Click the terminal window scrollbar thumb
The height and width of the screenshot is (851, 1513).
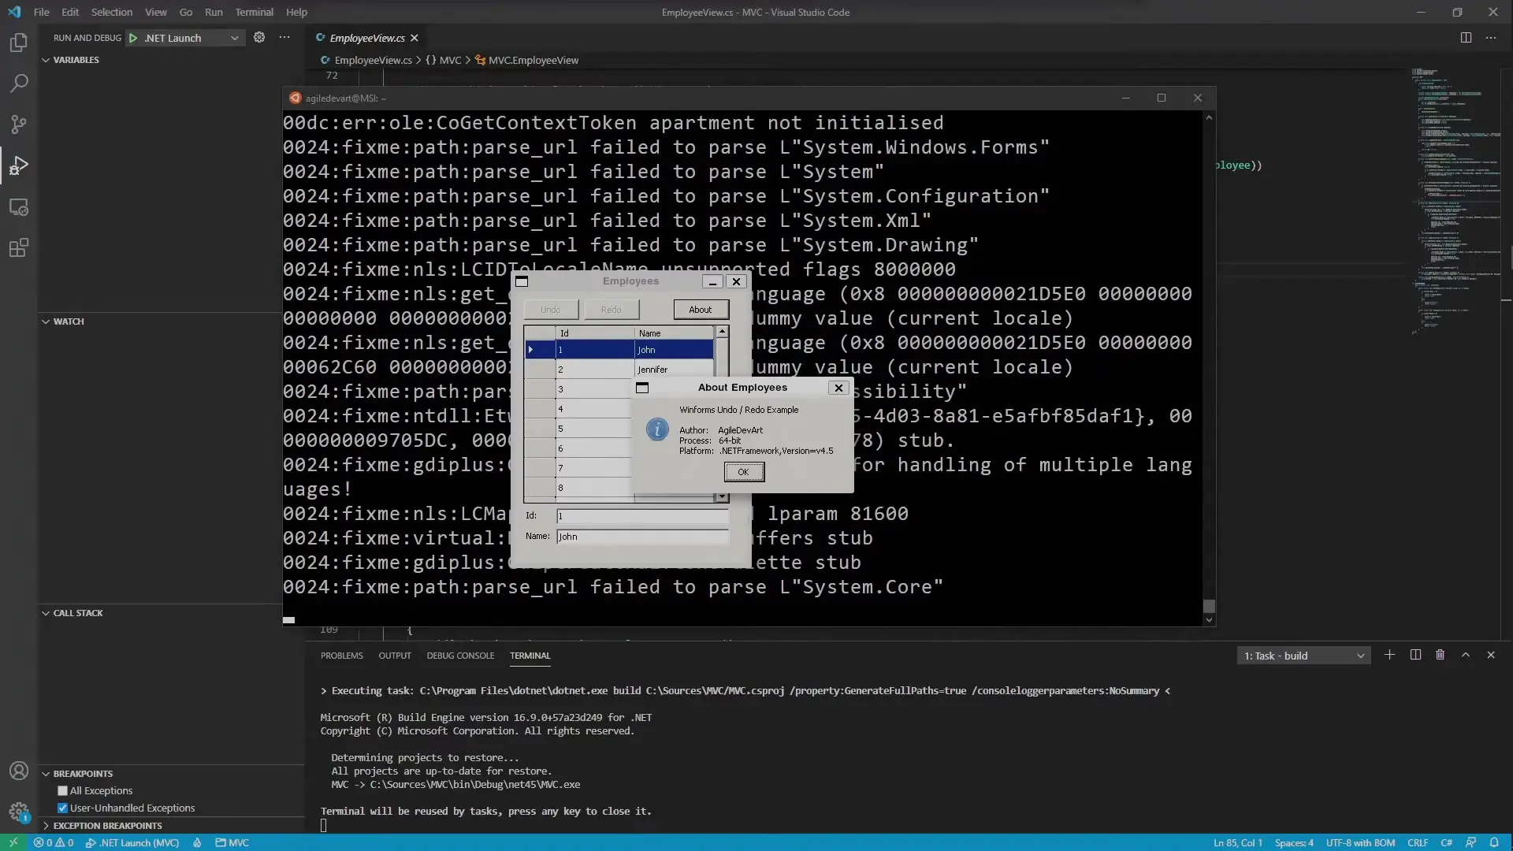point(1209,606)
